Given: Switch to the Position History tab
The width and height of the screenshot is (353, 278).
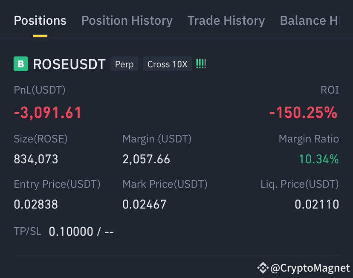Looking at the screenshot, I should [x=127, y=20].
